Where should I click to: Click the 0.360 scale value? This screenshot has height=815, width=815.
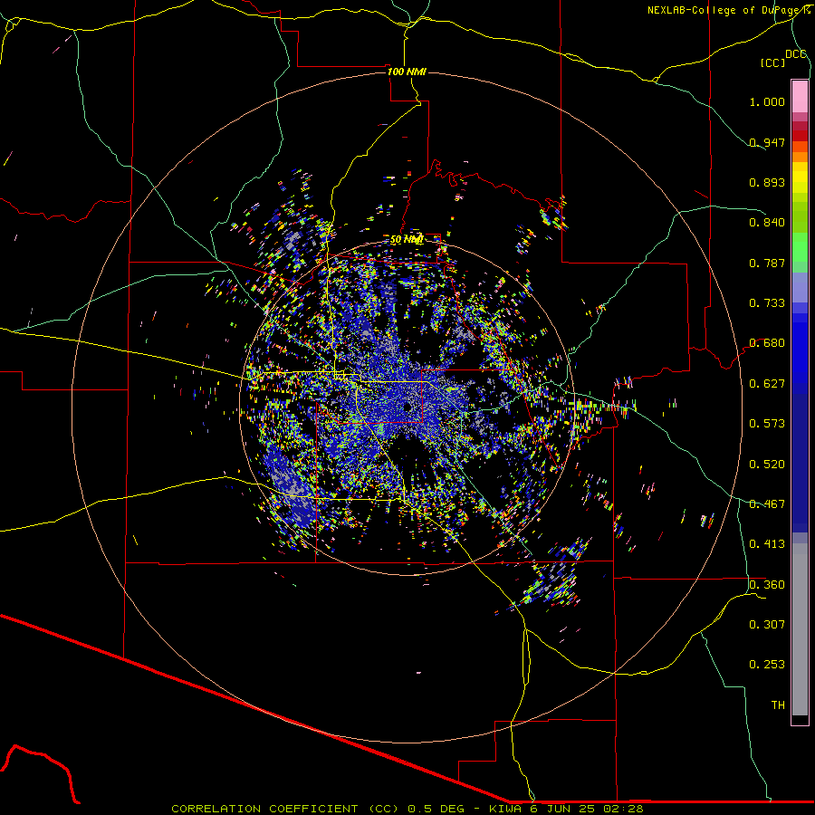tap(767, 585)
